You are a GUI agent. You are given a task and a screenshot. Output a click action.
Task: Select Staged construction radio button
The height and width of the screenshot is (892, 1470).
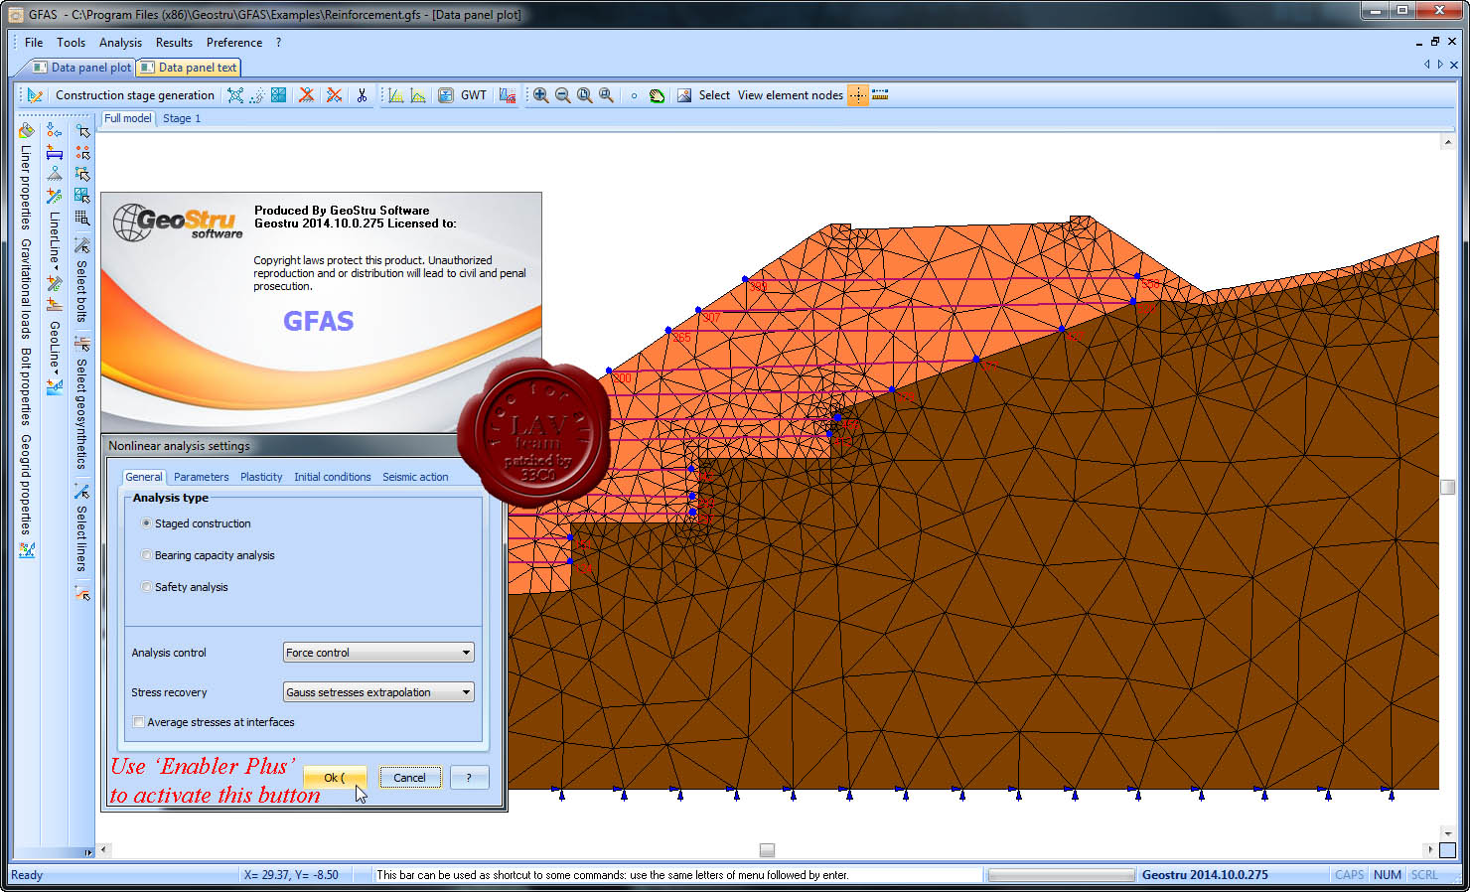(146, 523)
